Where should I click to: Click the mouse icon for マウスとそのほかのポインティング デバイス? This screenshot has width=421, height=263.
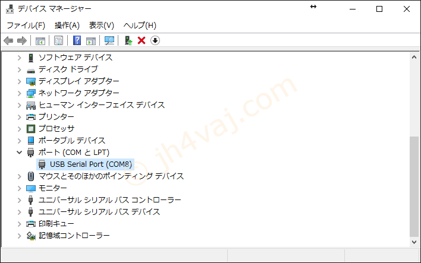point(31,176)
